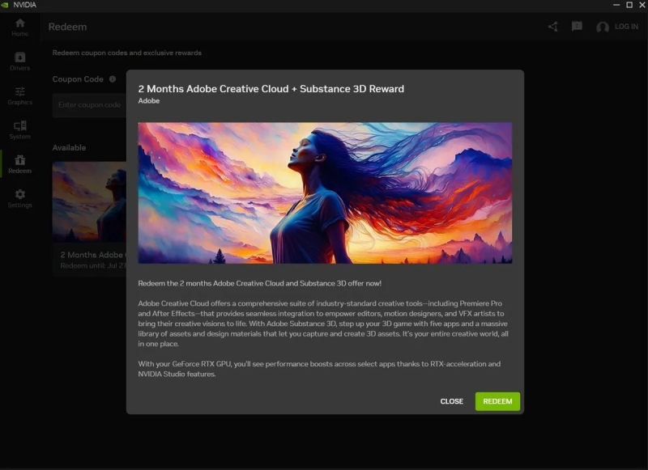This screenshot has width=648, height=470.
Task: Select the System icon in the sidebar
Action: [19, 129]
